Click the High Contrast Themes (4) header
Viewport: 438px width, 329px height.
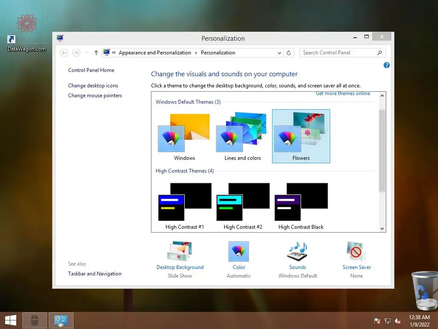pos(185,171)
